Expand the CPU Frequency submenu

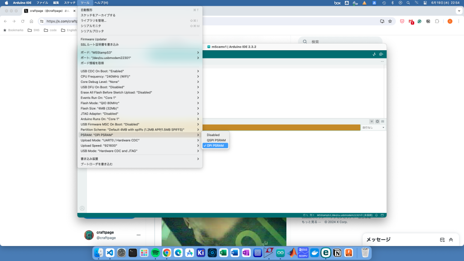coord(140,77)
